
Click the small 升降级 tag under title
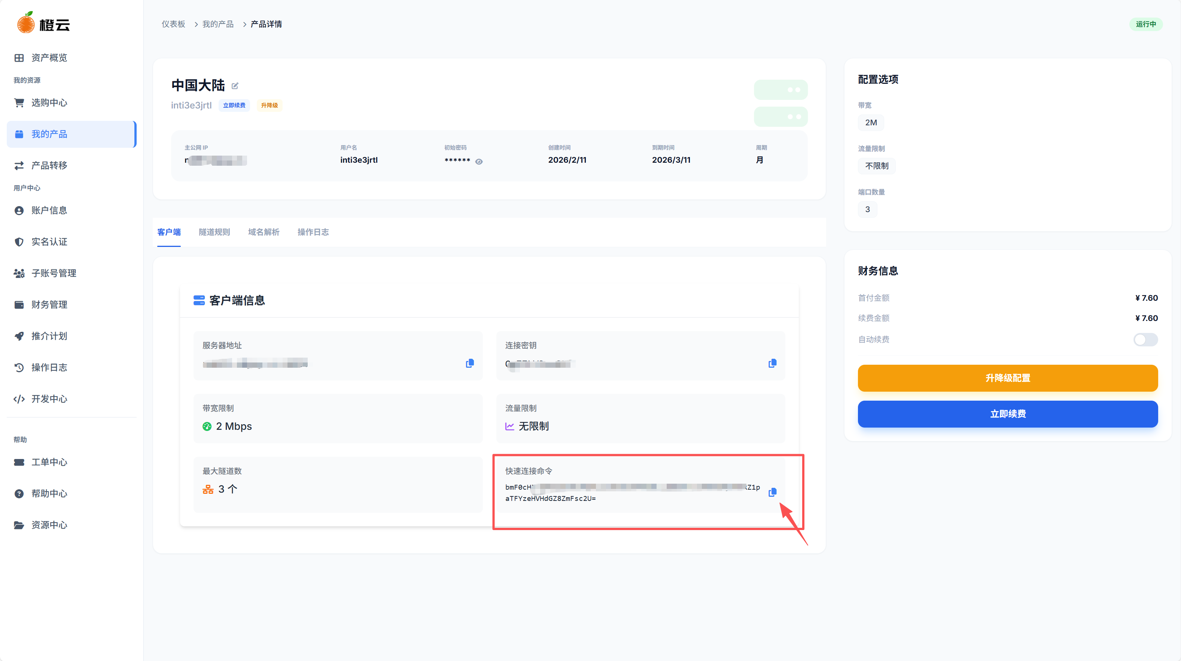tap(269, 105)
